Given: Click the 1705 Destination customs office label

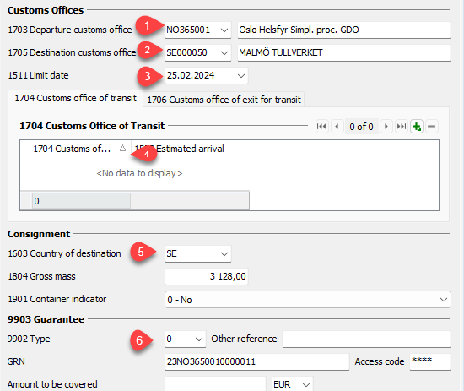Looking at the screenshot, I should 72,52.
